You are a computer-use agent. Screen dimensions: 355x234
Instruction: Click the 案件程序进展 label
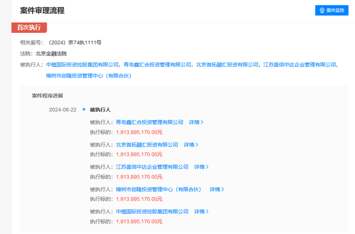[x=47, y=96]
